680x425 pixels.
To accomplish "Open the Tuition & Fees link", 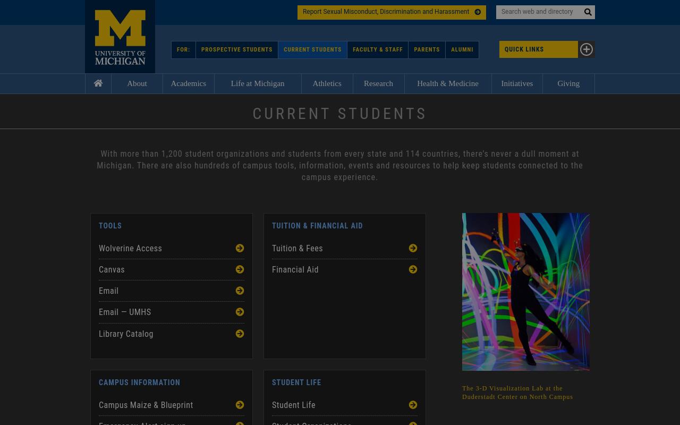I will 345,248.
